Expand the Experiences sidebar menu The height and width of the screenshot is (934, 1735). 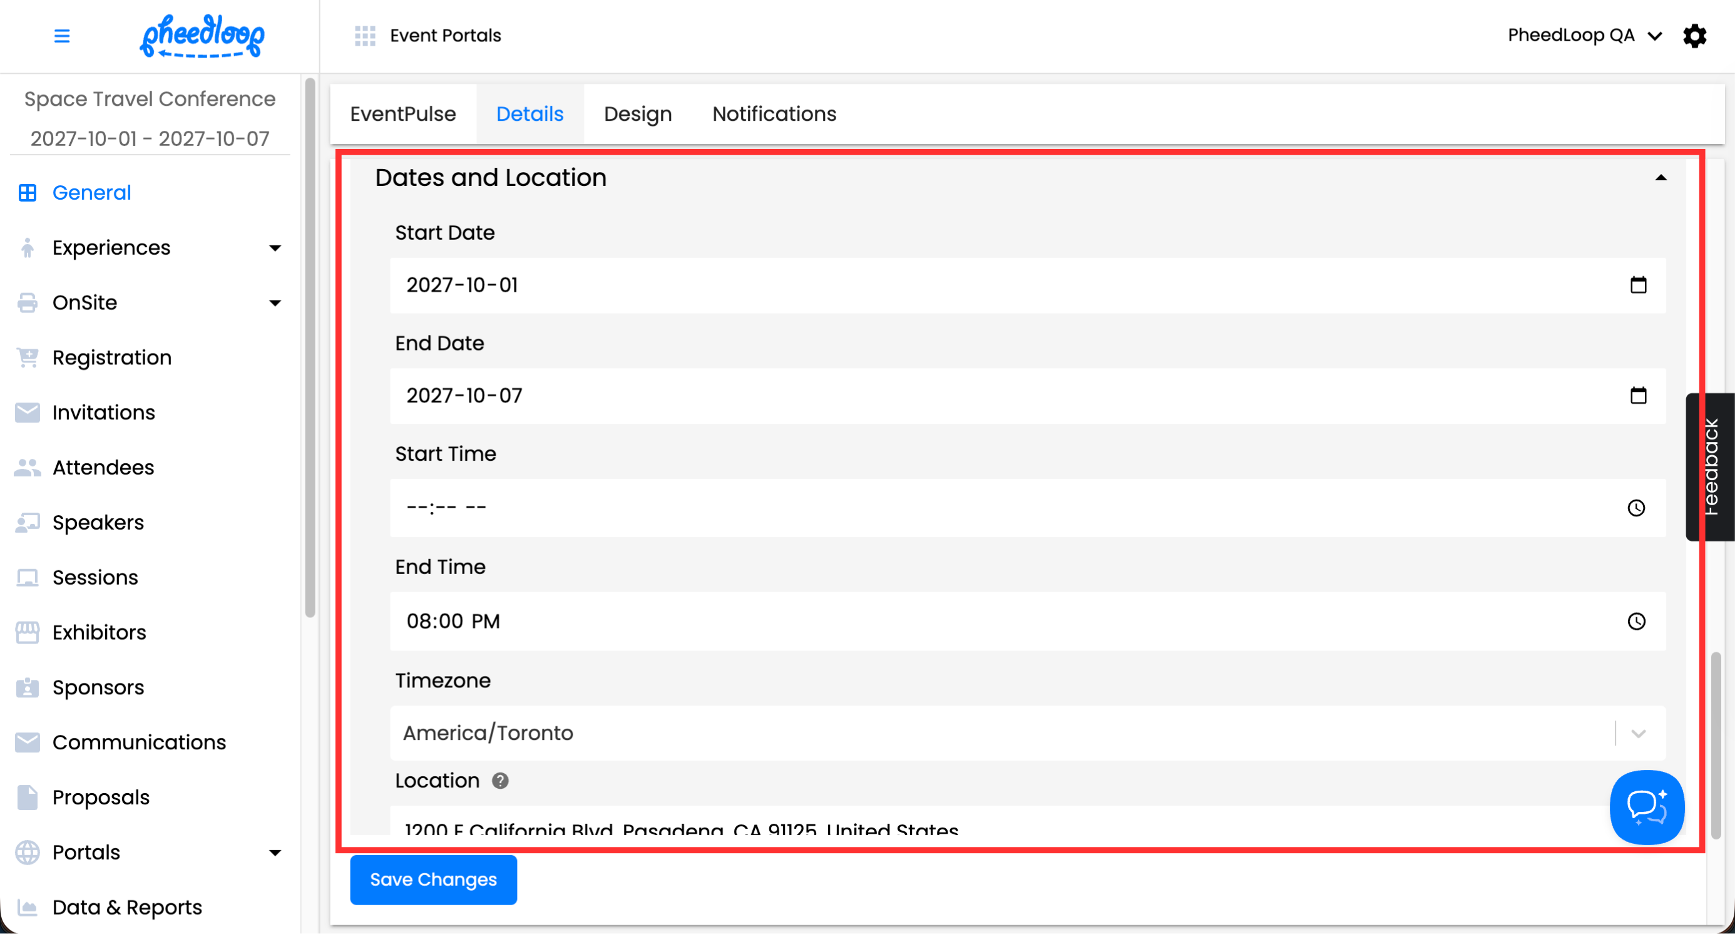[275, 248]
